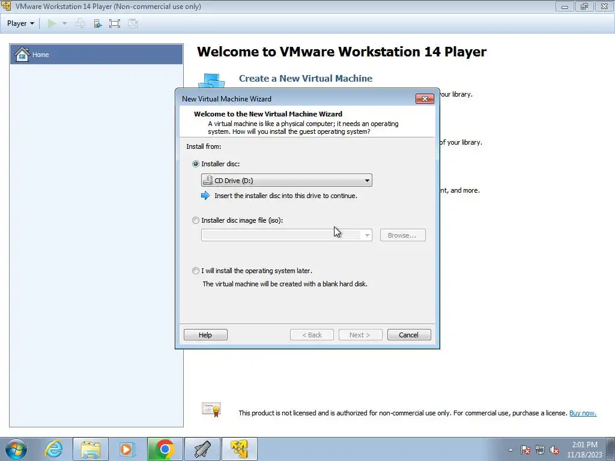
Task: Click muted volume speaker tray icon
Action: [554, 450]
